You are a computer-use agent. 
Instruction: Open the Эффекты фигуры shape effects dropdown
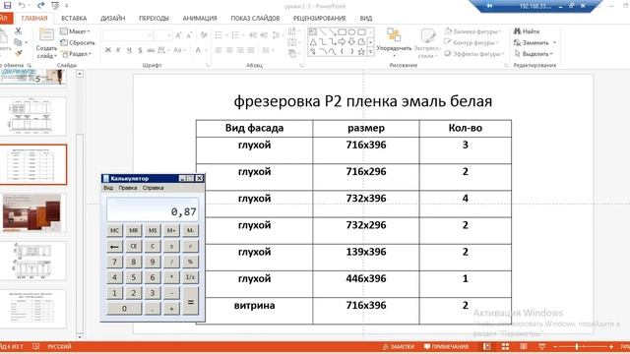click(x=473, y=54)
